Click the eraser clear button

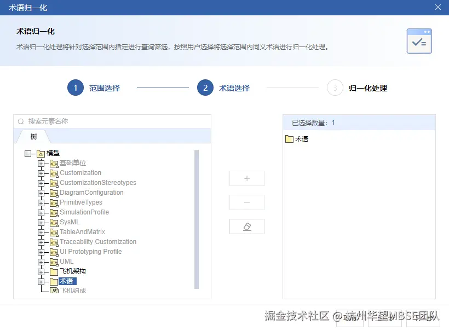[x=247, y=227]
